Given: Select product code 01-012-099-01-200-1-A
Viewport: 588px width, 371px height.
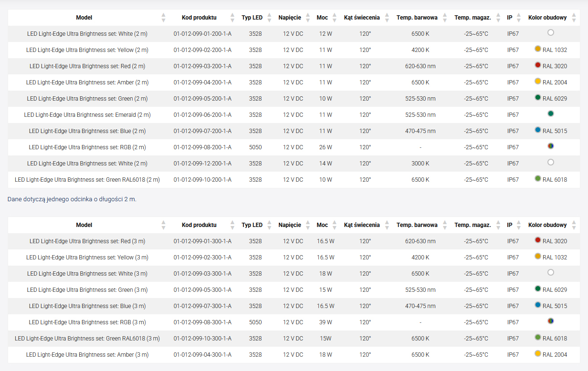Looking at the screenshot, I should (202, 34).
